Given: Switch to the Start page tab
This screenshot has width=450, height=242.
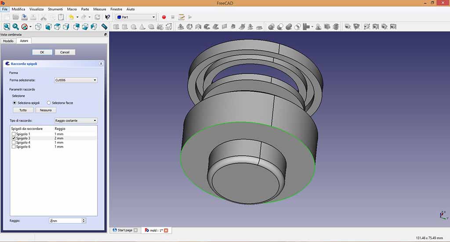Looking at the screenshot, I should [x=125, y=230].
